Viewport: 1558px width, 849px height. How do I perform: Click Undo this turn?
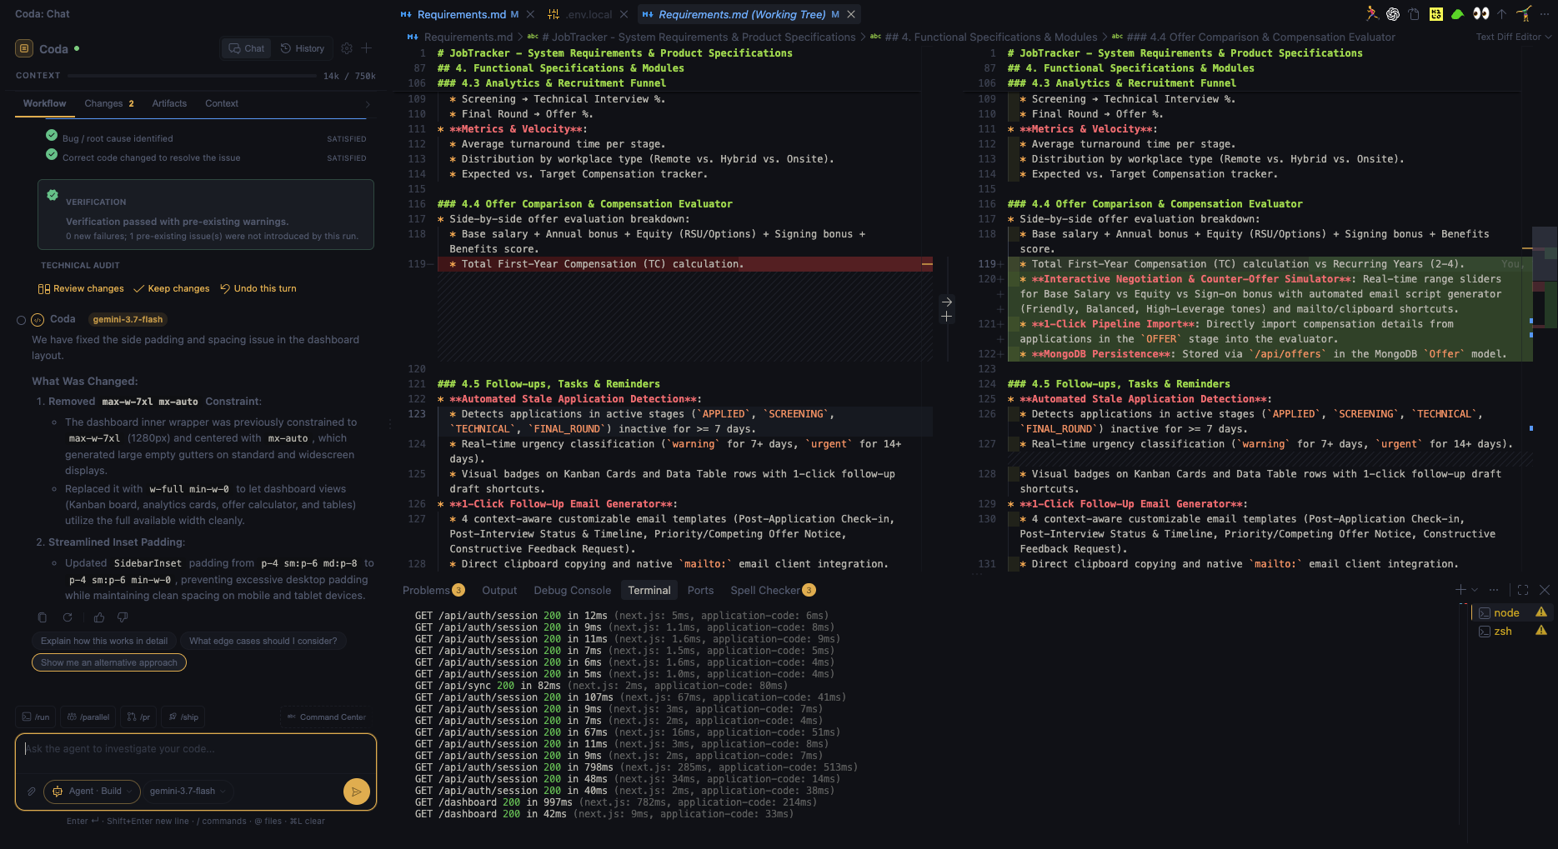258,288
